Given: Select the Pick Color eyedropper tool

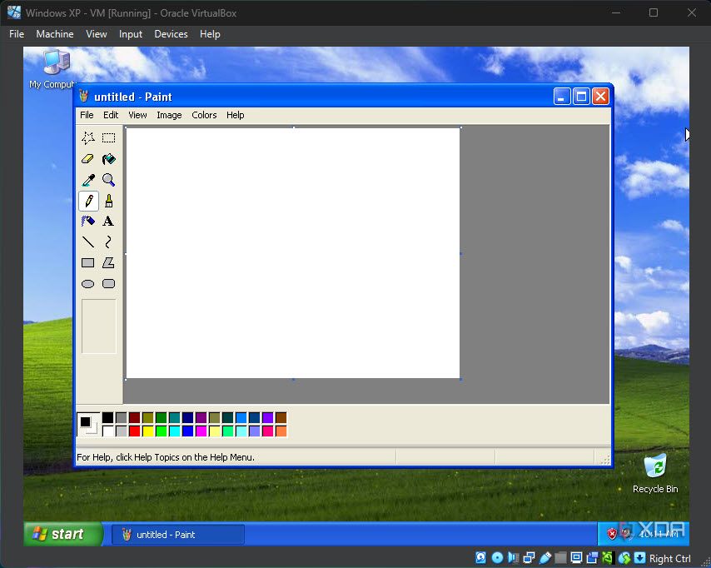Looking at the screenshot, I should (87, 180).
